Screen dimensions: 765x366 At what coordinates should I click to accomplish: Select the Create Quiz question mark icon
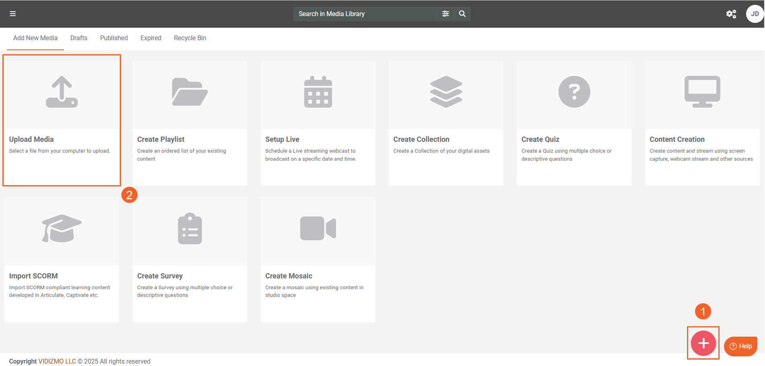pos(574,92)
